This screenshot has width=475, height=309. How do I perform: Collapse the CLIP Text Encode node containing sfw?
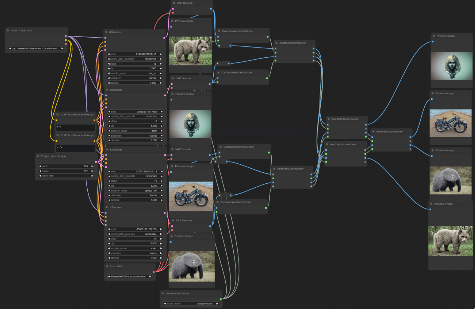click(x=57, y=114)
